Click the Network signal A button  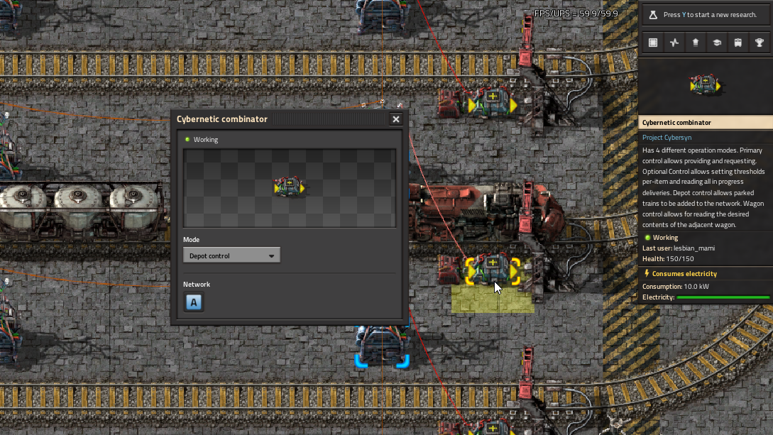[194, 303]
